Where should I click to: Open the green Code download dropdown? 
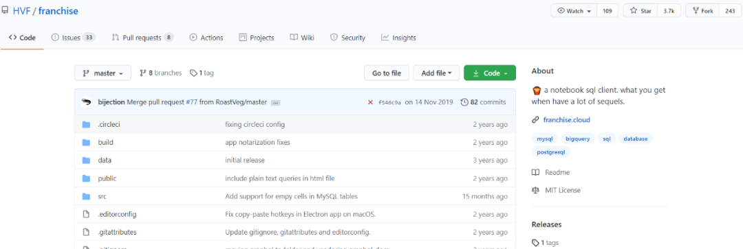(490, 73)
